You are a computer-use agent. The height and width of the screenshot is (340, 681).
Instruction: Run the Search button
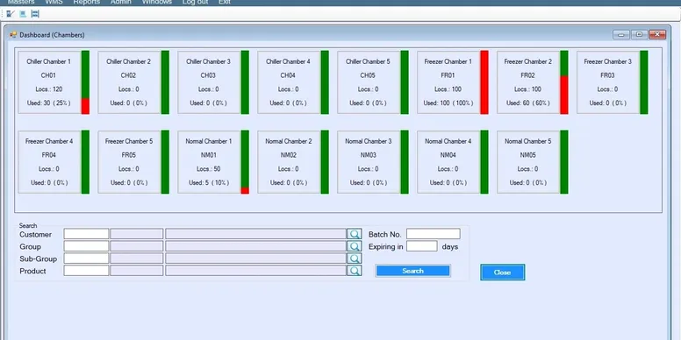(x=412, y=271)
